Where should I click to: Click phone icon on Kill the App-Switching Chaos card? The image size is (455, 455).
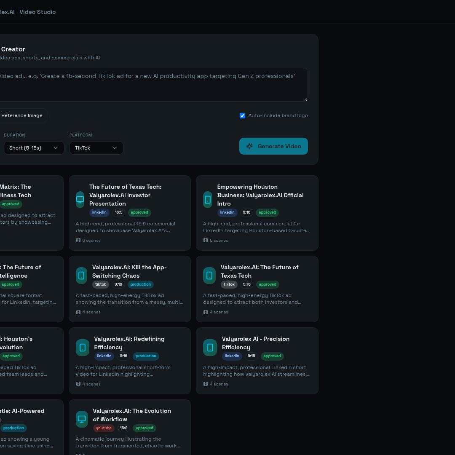(x=82, y=276)
